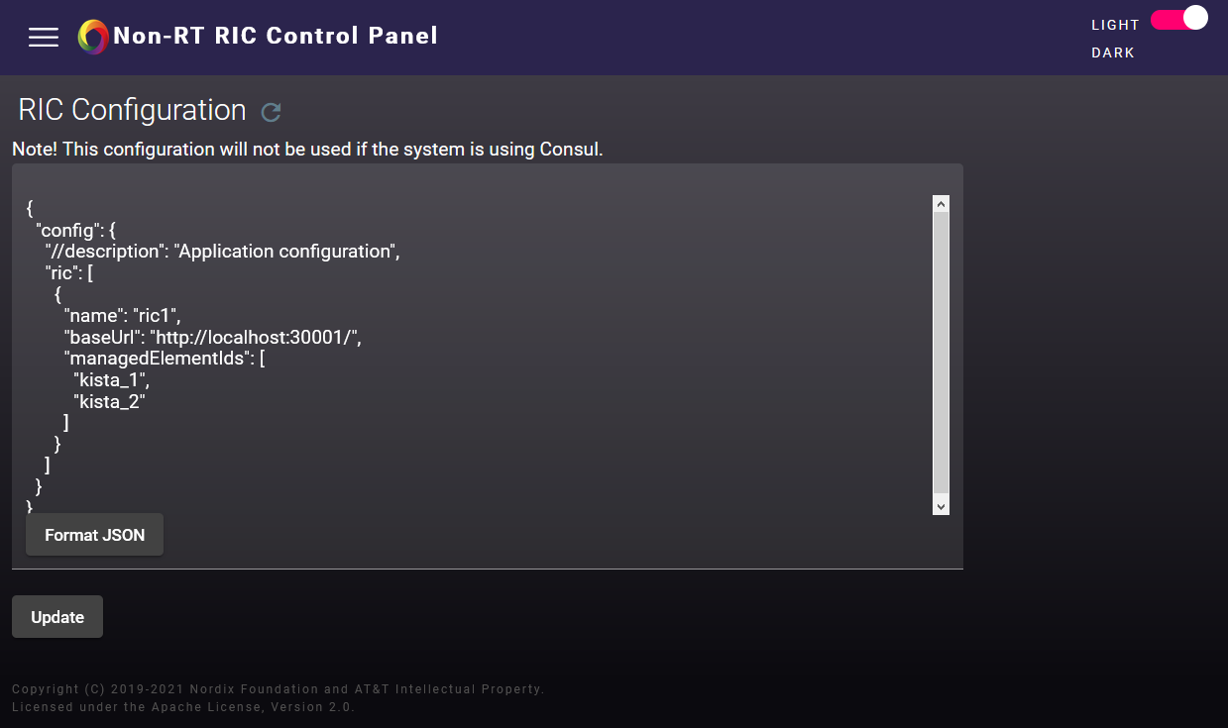Click the RIC Configuration heading
This screenshot has width=1228, height=728.
coord(130,110)
